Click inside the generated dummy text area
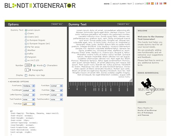Image resolution: width=172 pixels, height=136 pixels. click(100, 54)
